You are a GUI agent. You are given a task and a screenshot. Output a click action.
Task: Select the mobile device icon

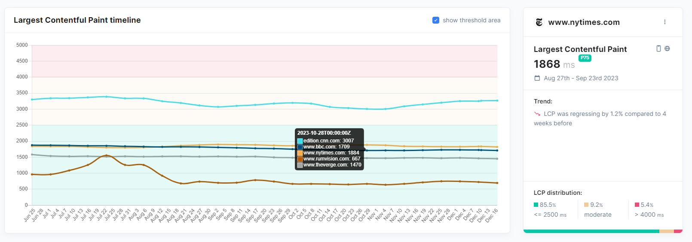point(658,48)
